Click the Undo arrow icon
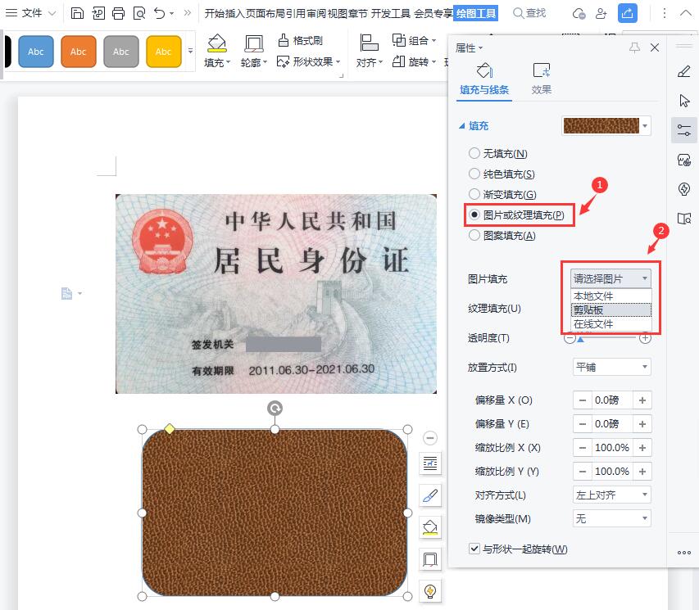Viewport: 699px width, 610px height. (x=160, y=13)
